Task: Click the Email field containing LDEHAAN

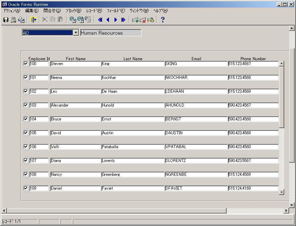Action: [196, 91]
